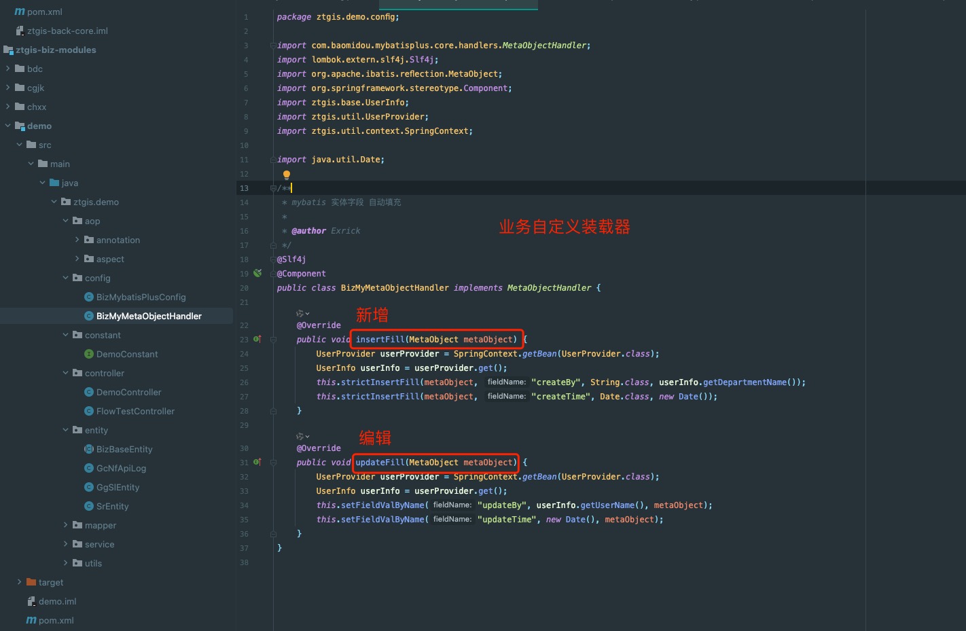
Task: Click the BizBaseEntity abstract class icon
Action: click(89, 449)
